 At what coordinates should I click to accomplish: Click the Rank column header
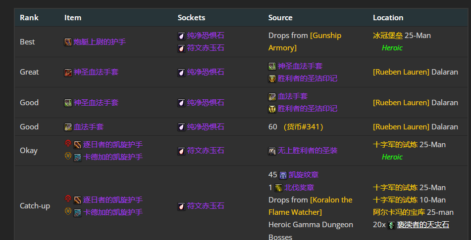[29, 18]
